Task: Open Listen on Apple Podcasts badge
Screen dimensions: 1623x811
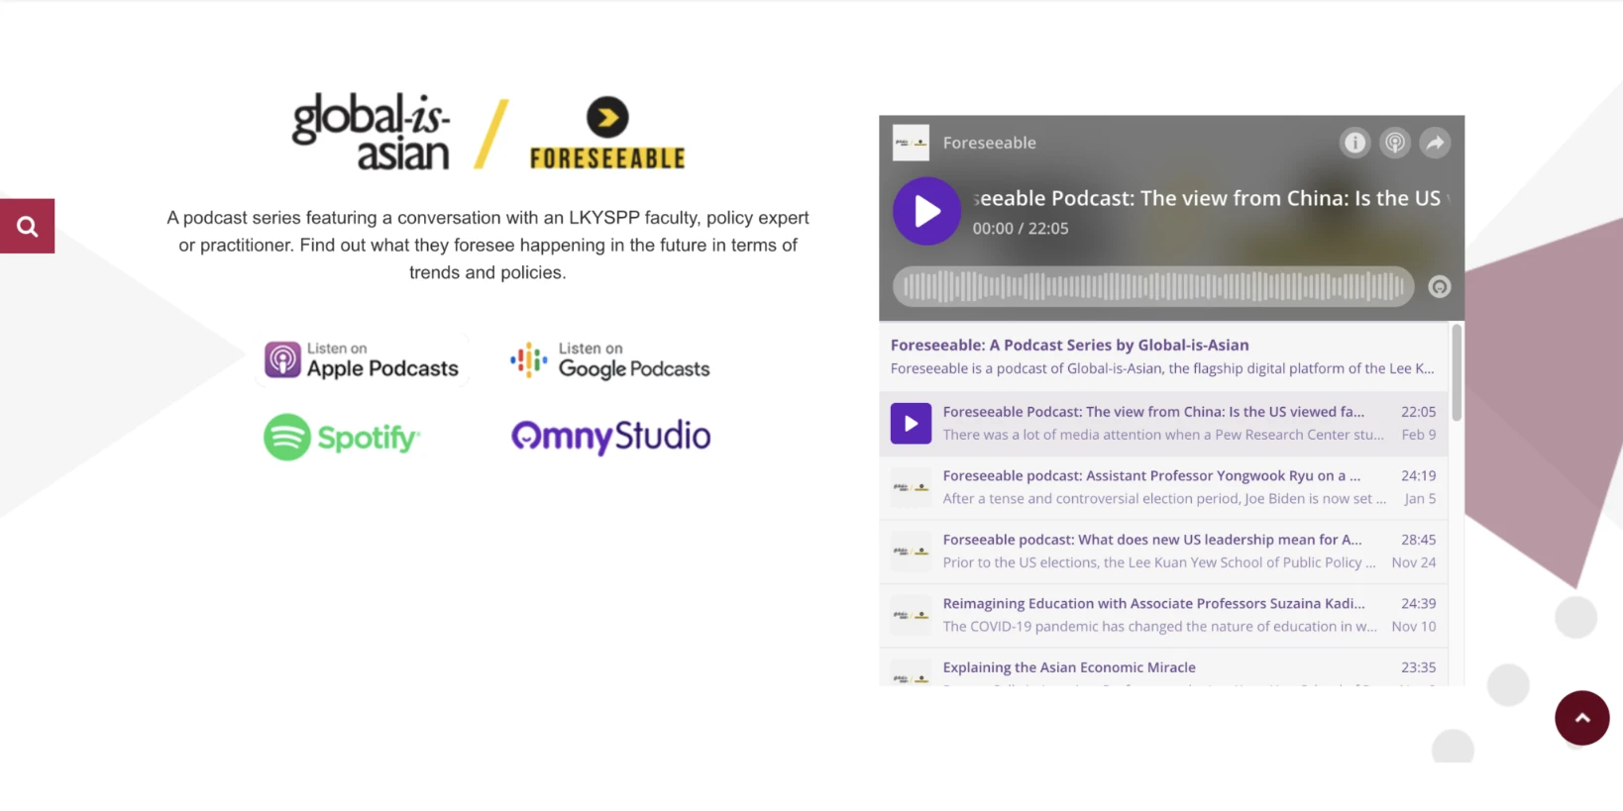Action: [x=362, y=359]
